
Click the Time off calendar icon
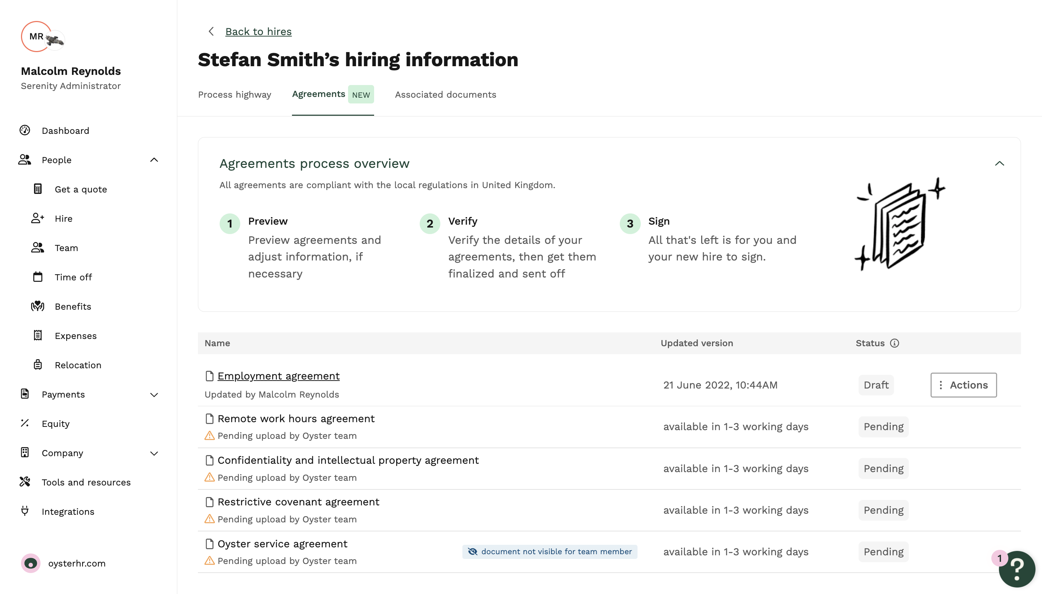38,277
